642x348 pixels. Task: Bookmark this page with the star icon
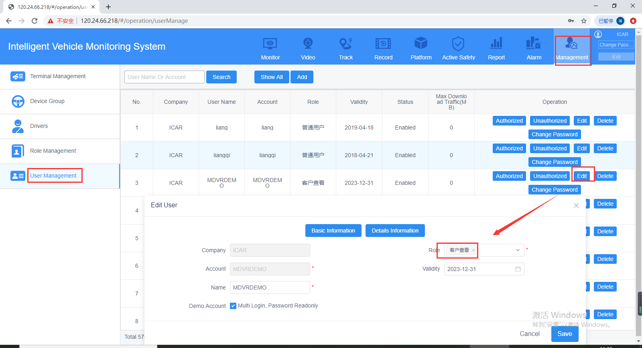coord(584,21)
